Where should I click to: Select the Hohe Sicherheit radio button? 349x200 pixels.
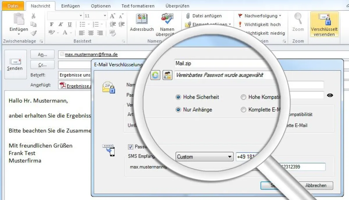(x=178, y=97)
